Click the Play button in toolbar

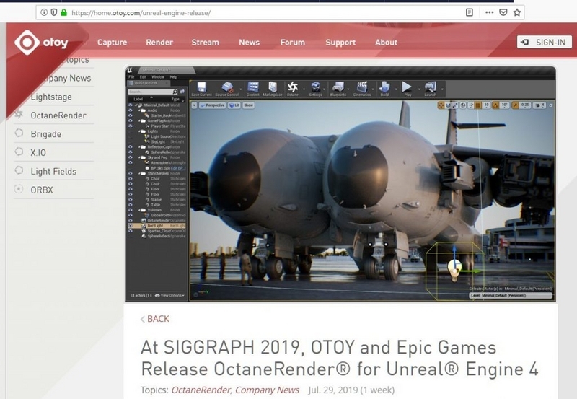407,87
